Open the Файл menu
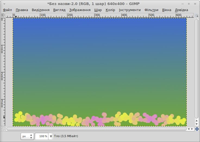Viewport: 200px width, 142px height. pos(7,10)
